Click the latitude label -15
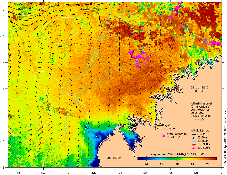227x175 pixels. 3,89
